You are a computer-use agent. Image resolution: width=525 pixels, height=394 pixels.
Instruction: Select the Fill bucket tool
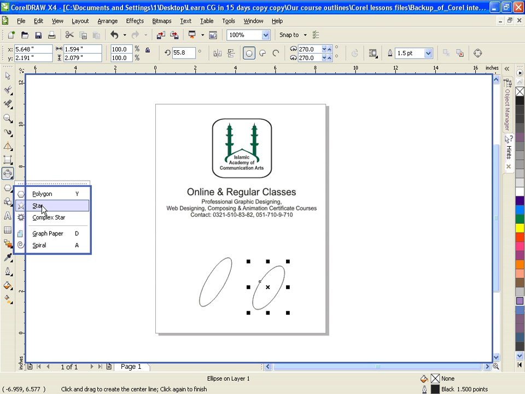coord(8,286)
